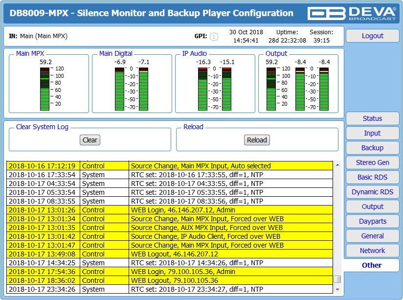This screenshot has height=300, width=403.
Task: Click the DEVA Broadcast logo
Action: 352,13
